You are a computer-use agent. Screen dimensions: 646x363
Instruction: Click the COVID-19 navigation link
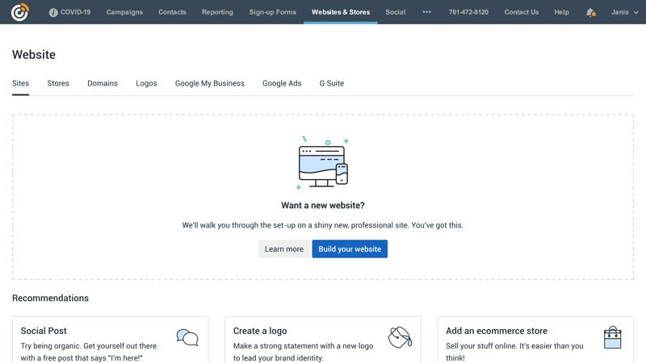coord(75,12)
